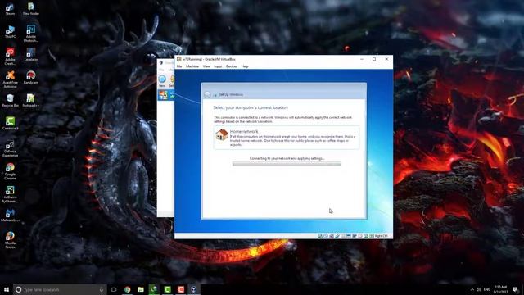
Task: Open Task View from the taskbar
Action: pyautogui.click(x=114, y=289)
